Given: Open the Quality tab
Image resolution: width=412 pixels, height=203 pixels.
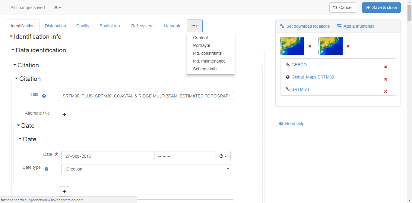Looking at the screenshot, I should (83, 26).
